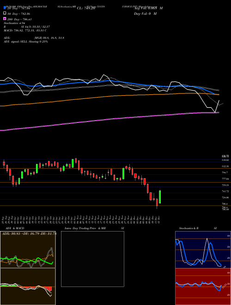
Task: Click the MACD values line in header
Action: [25, 30]
